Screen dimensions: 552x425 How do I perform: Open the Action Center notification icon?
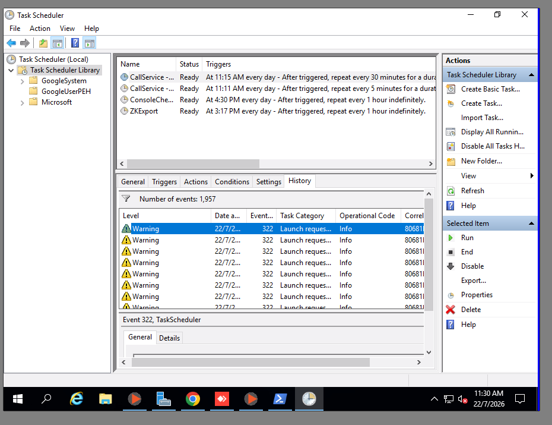(x=520, y=399)
